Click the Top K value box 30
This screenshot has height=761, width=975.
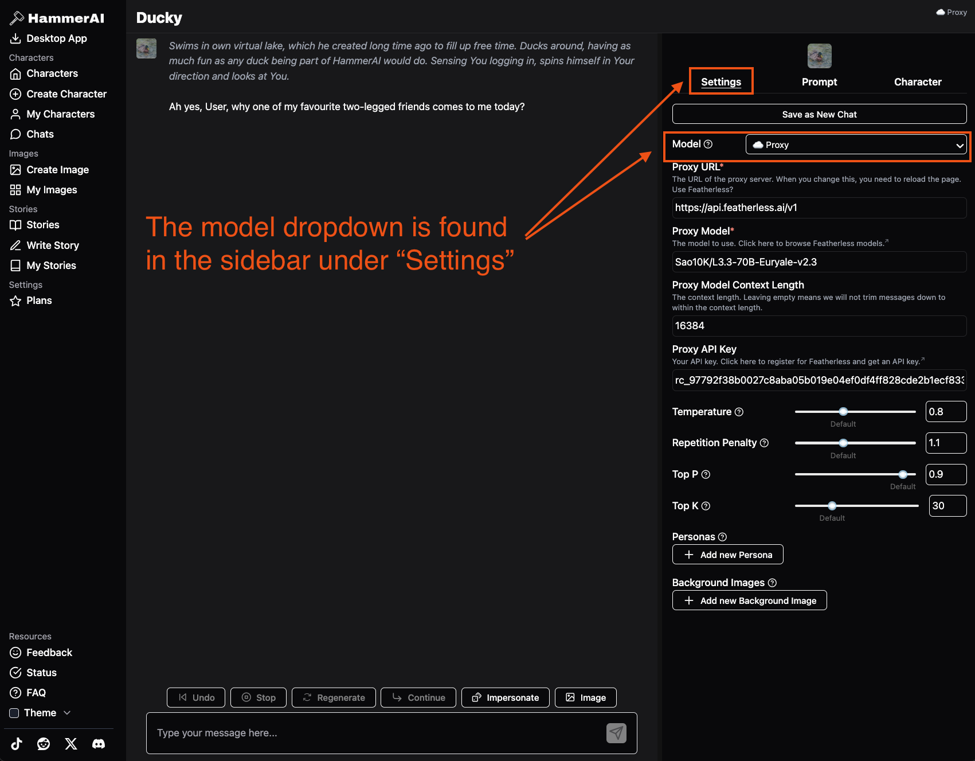coord(948,506)
